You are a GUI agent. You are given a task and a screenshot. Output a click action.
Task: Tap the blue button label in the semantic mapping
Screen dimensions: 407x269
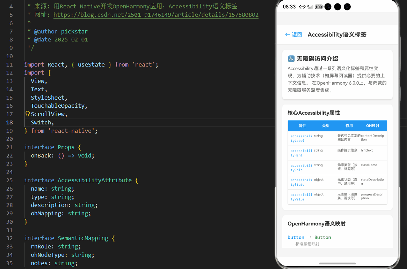(x=296, y=237)
